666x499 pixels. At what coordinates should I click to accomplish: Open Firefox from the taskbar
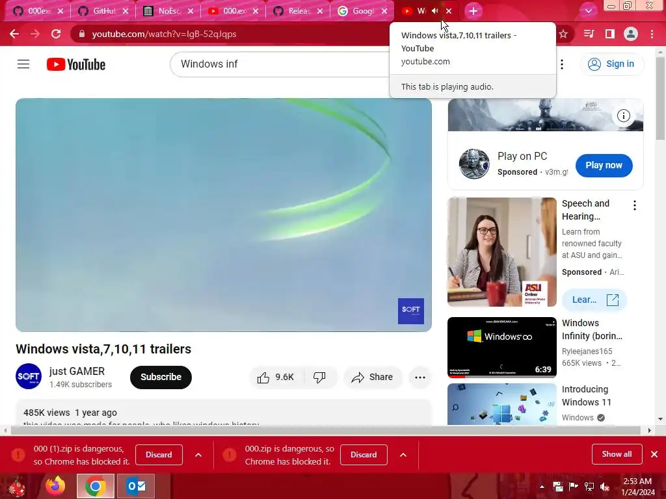point(56,486)
